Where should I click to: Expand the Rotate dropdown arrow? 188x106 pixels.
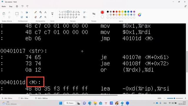click(29, 12)
